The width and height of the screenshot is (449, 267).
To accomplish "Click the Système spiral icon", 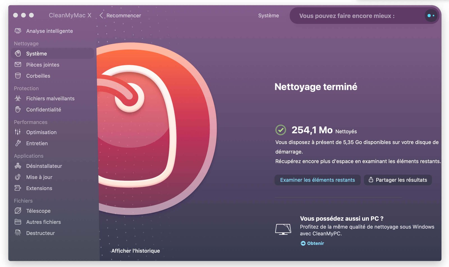I will click(x=18, y=53).
